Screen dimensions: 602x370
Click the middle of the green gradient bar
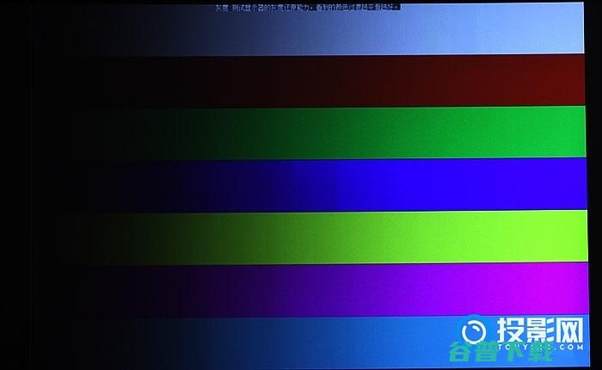[x=301, y=133]
